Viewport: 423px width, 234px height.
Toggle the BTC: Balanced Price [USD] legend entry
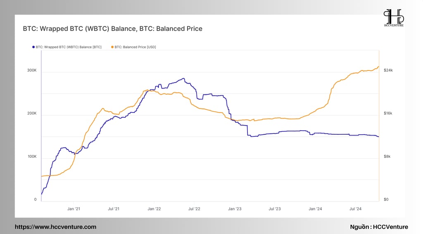coord(133,47)
